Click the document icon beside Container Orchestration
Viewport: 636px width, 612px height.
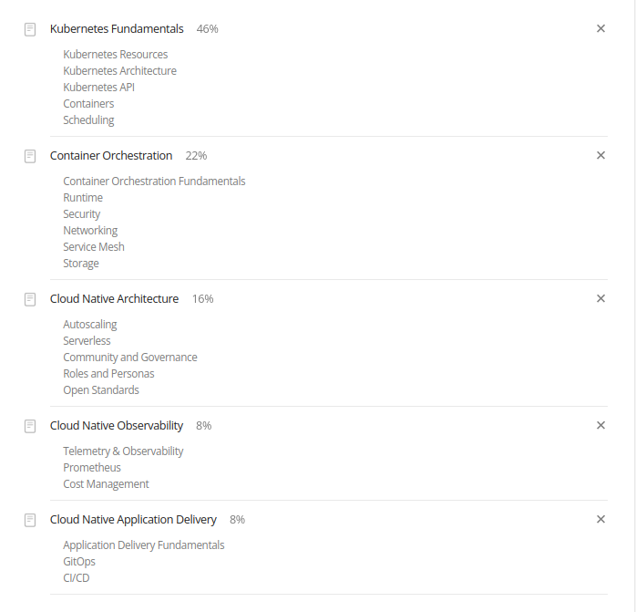point(30,156)
